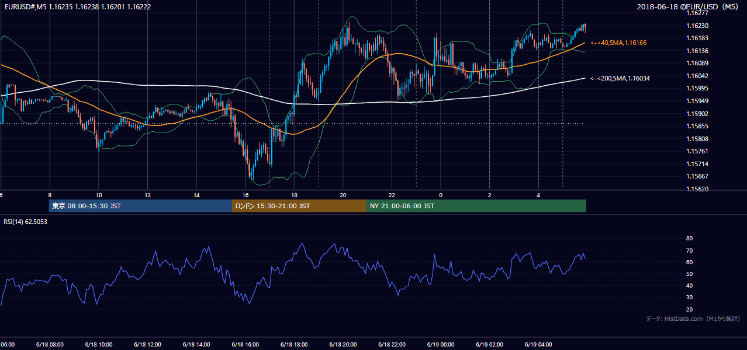Click the 6/19 04:00 time axis label

[538, 344]
